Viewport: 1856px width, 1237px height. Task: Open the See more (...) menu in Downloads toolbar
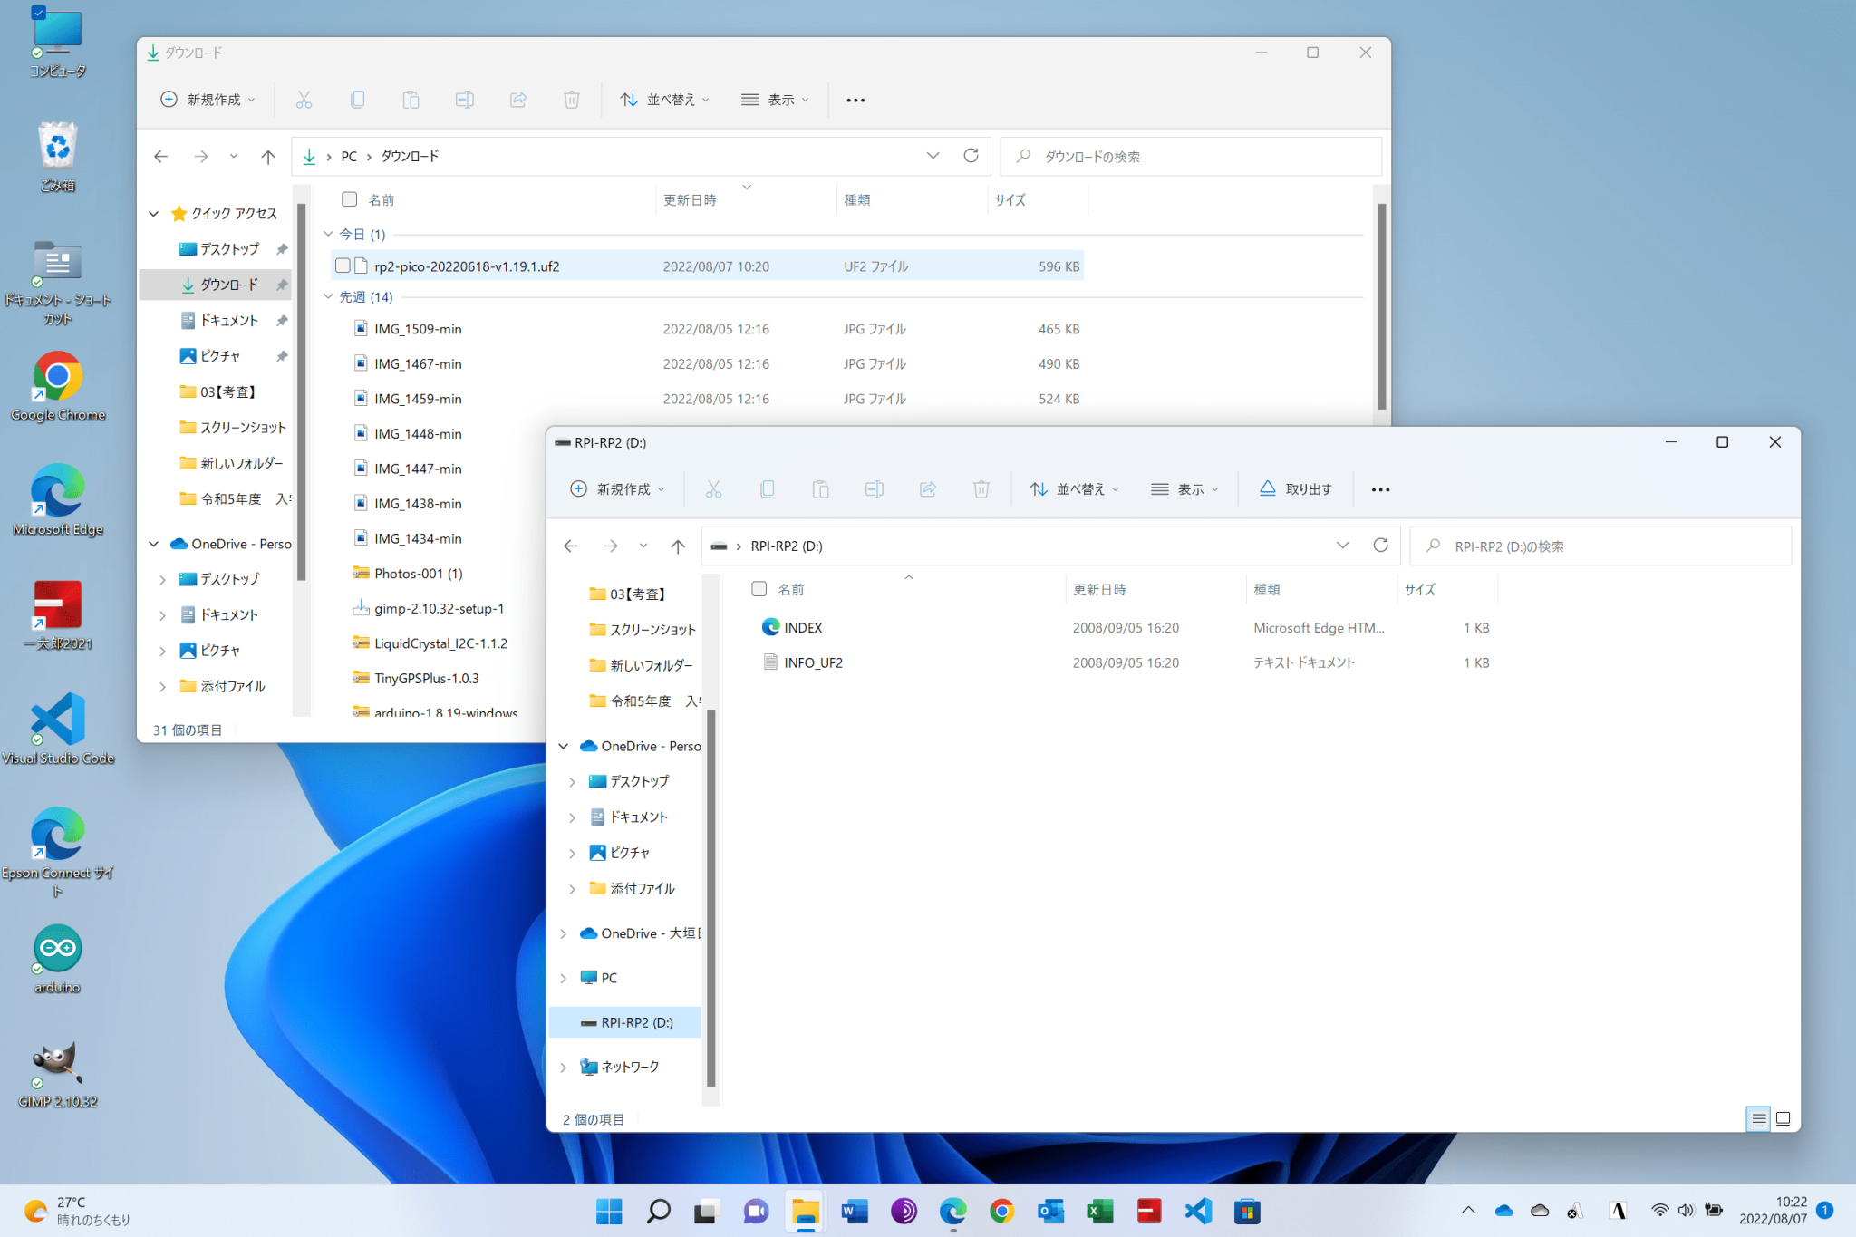click(855, 100)
